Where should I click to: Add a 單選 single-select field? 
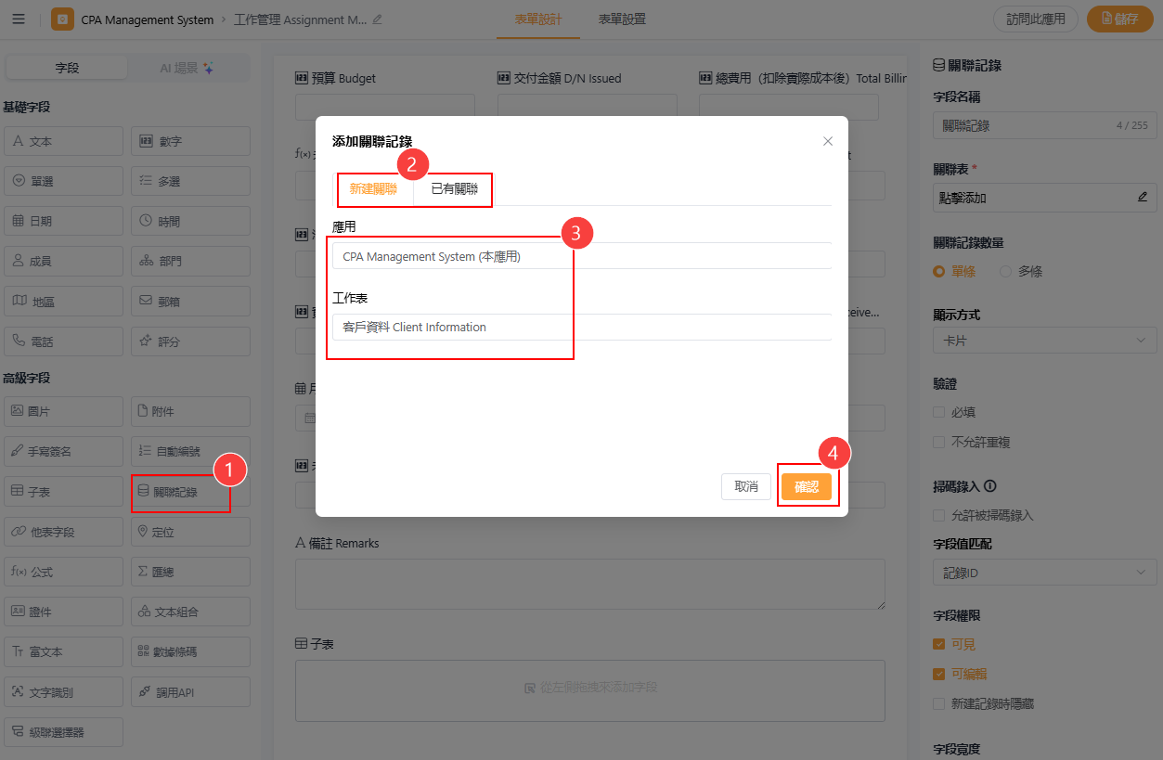64,181
